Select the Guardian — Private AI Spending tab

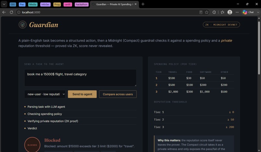(x=114, y=4)
